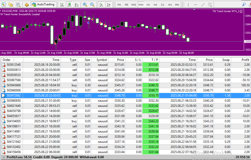Click the XAUUSD,M30 chart title text
Viewport: 251px width, 160px height.
point(10,11)
